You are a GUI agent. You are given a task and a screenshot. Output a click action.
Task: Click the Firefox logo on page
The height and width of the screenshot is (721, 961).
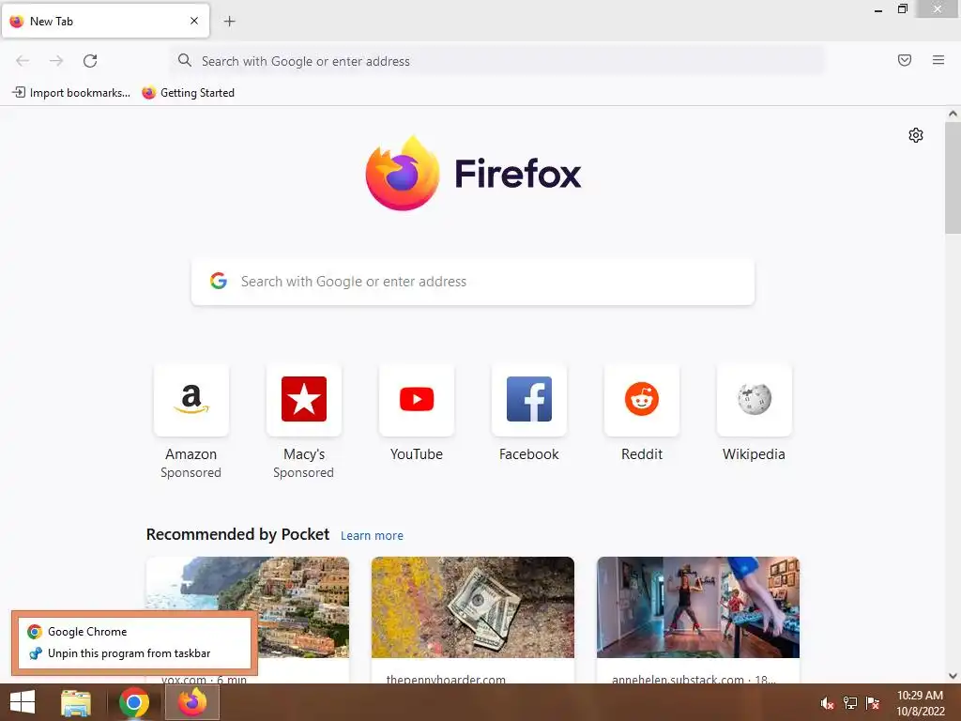pos(473,173)
